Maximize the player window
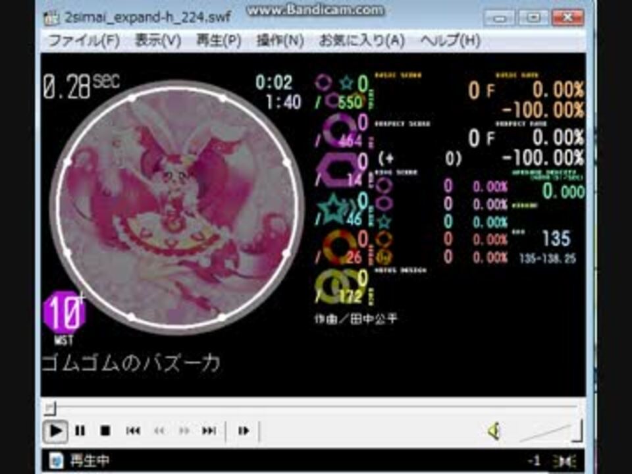632x474 pixels. (533, 18)
